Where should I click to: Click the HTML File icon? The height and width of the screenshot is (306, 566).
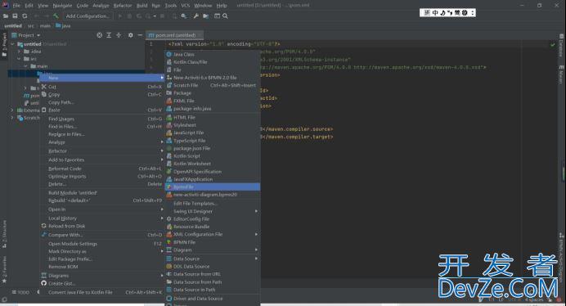tap(169, 118)
